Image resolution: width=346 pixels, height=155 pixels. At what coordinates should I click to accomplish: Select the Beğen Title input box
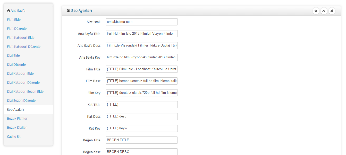coord(142,140)
